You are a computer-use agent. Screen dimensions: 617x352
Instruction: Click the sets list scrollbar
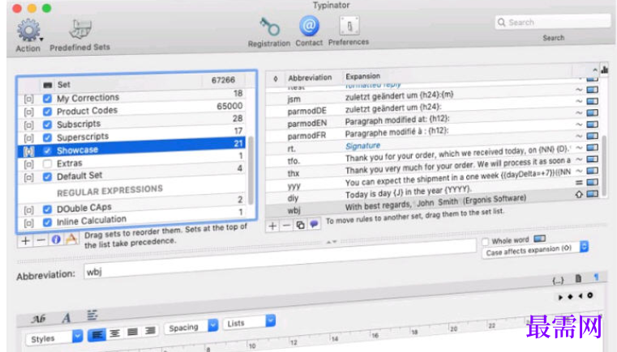pyautogui.click(x=251, y=171)
